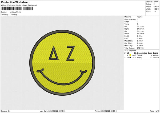Click the 'Description' column header
The height and width of the screenshot is (113, 160).
pos(142,53)
